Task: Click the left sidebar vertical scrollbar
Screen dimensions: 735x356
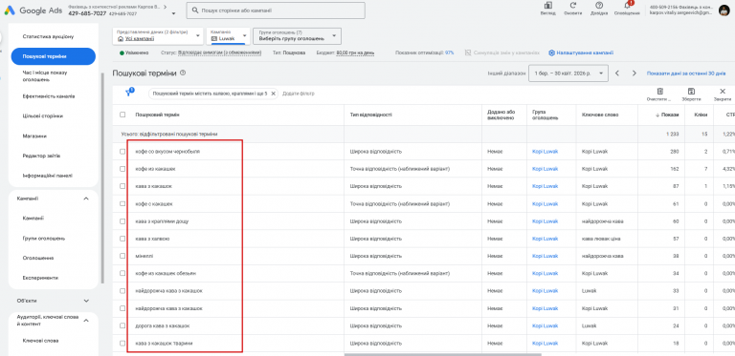Action: pos(102,178)
